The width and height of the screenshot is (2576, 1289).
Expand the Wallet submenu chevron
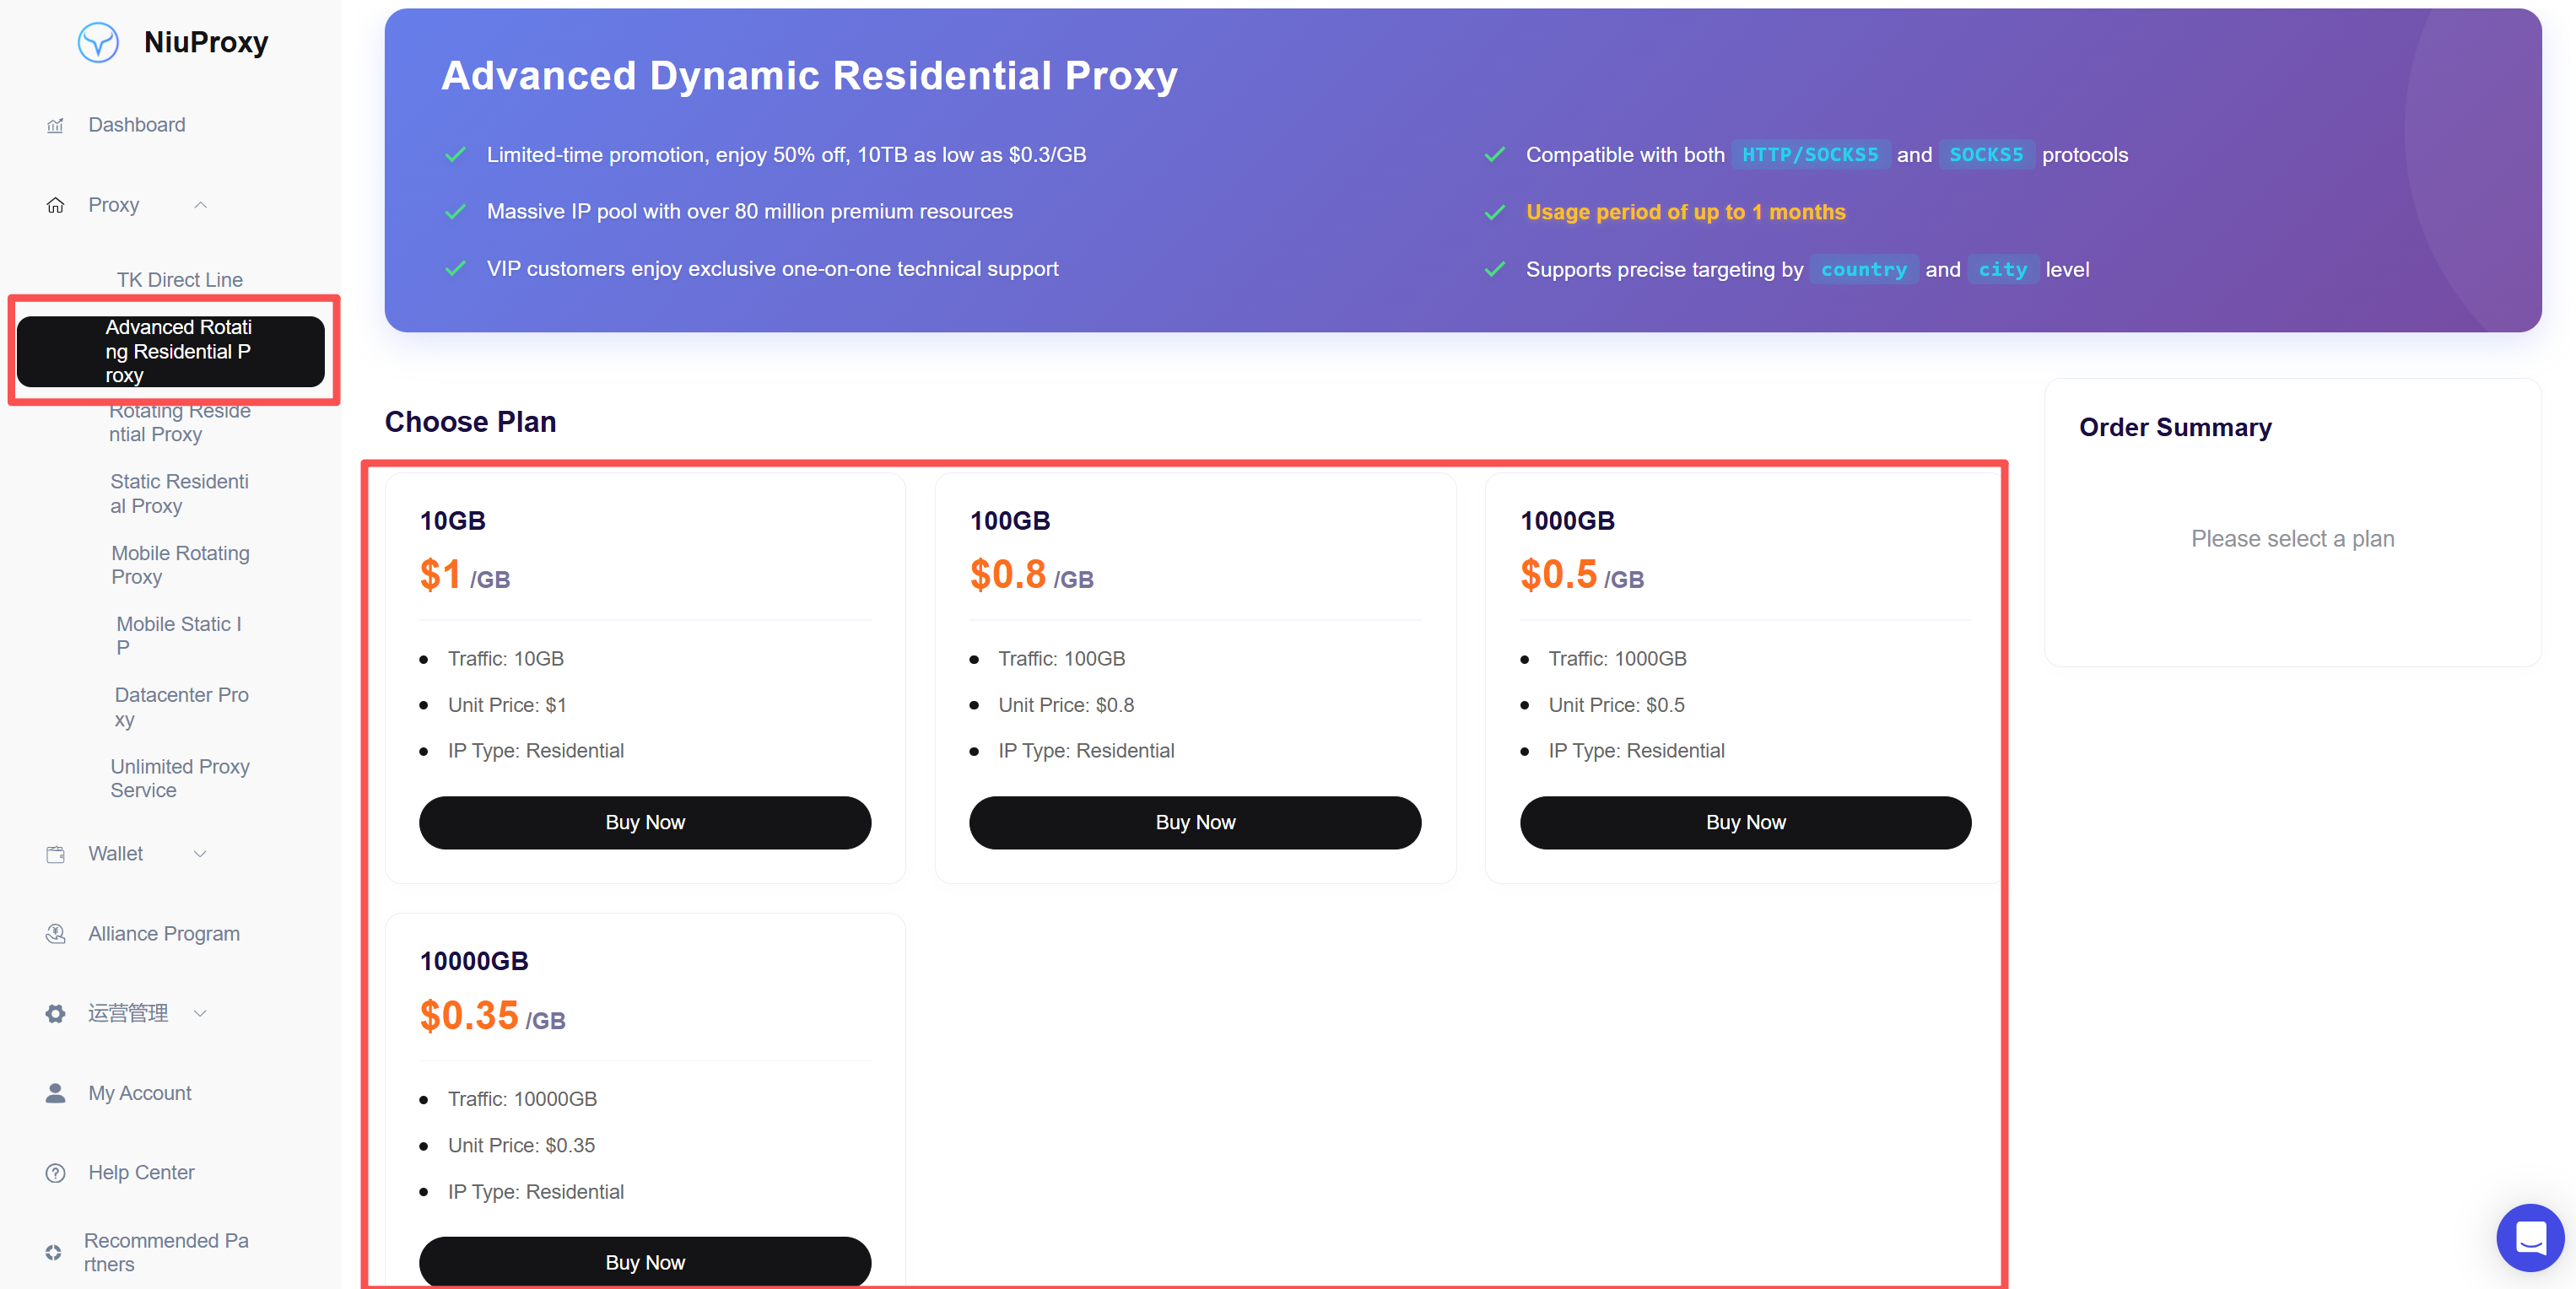pos(200,854)
